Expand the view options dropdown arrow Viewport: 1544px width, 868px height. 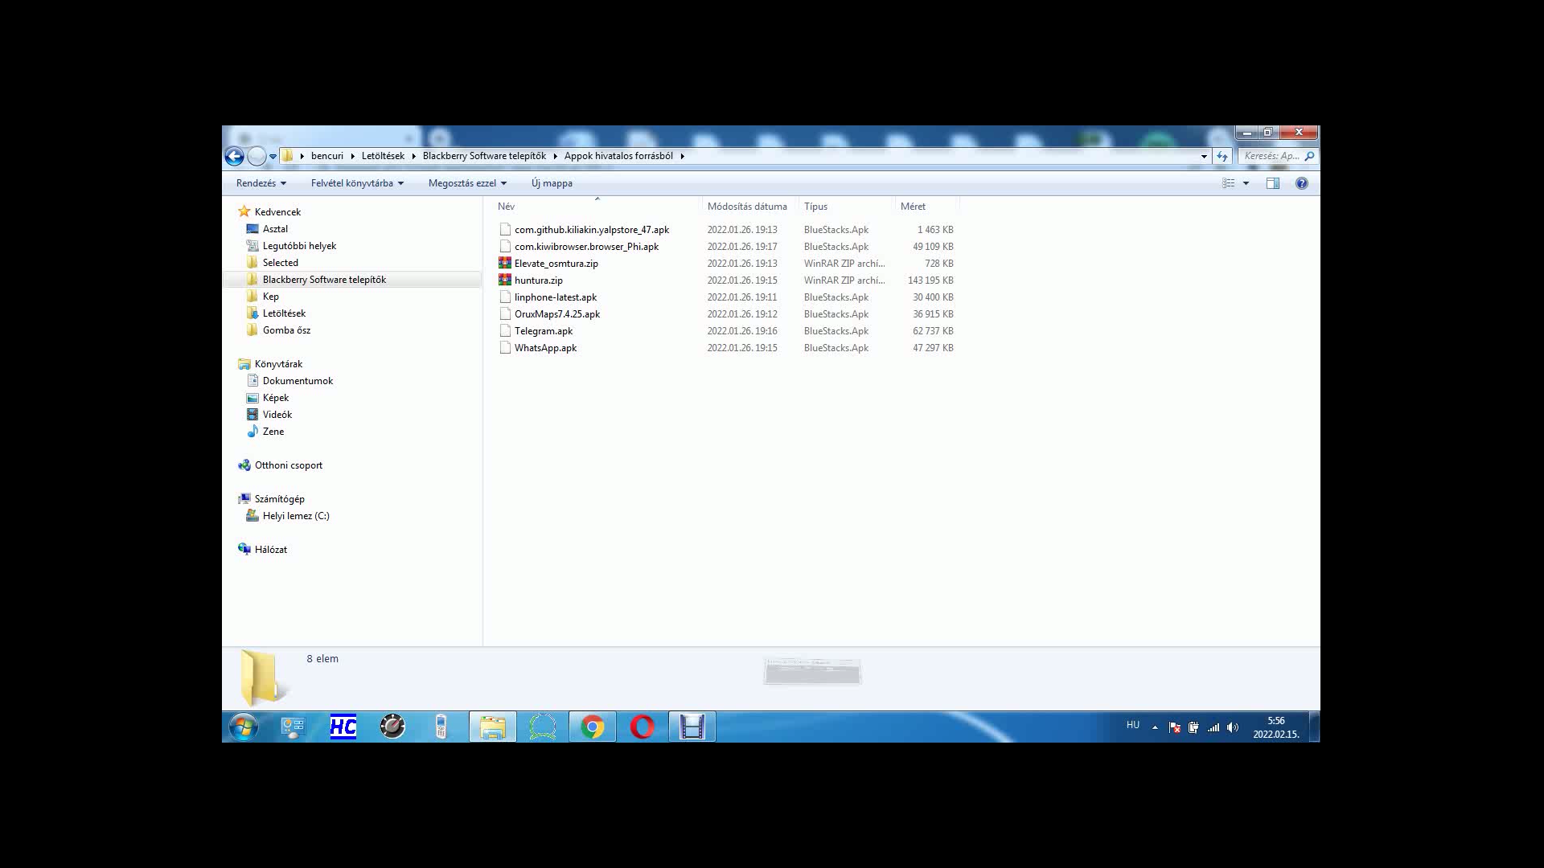[x=1246, y=183]
